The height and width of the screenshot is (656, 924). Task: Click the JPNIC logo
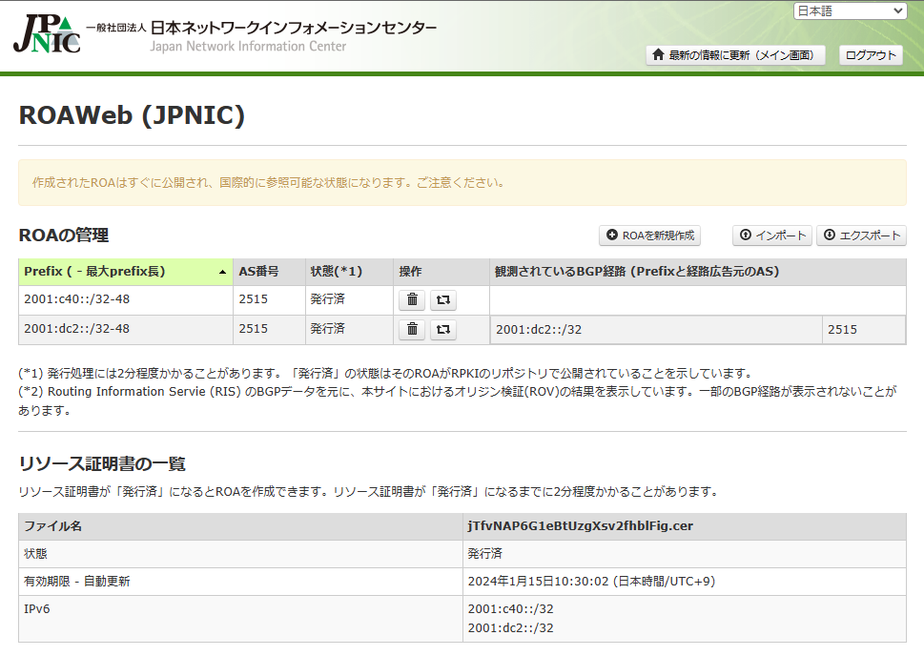point(47,34)
